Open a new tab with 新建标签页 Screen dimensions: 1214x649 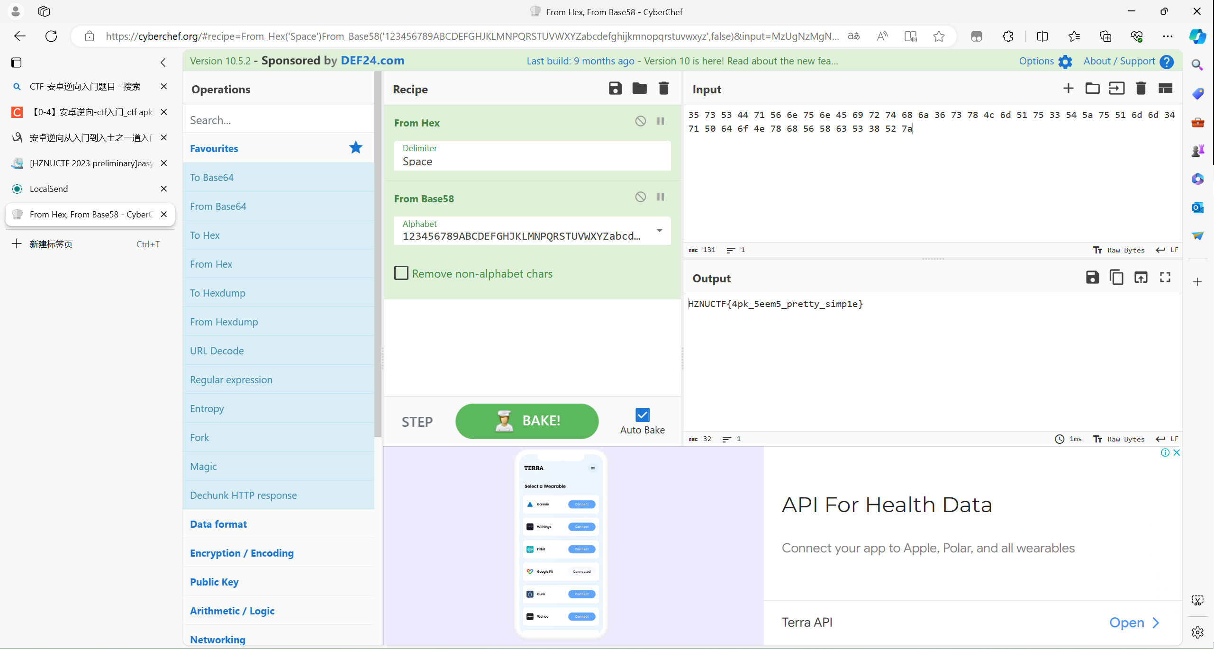pos(90,244)
